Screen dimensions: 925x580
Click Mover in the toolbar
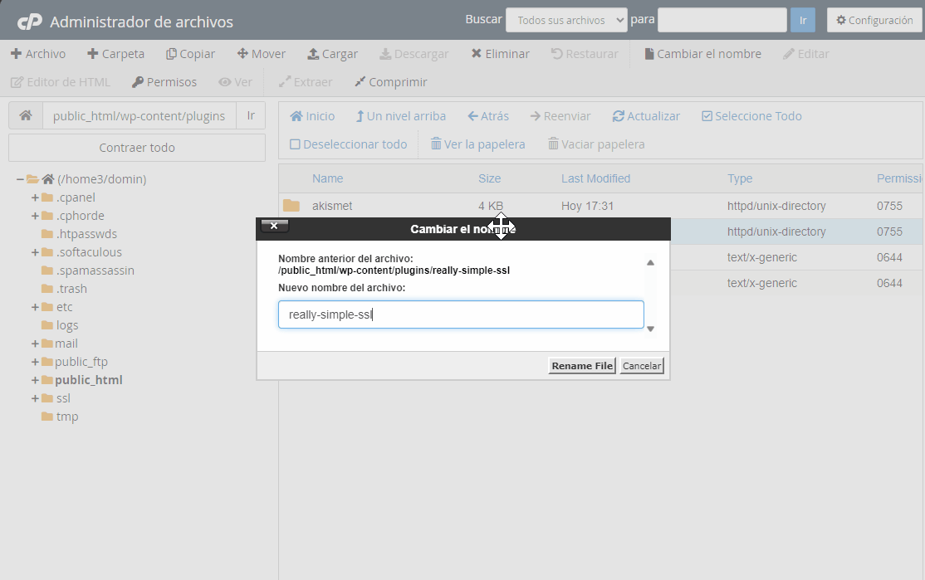click(x=262, y=54)
